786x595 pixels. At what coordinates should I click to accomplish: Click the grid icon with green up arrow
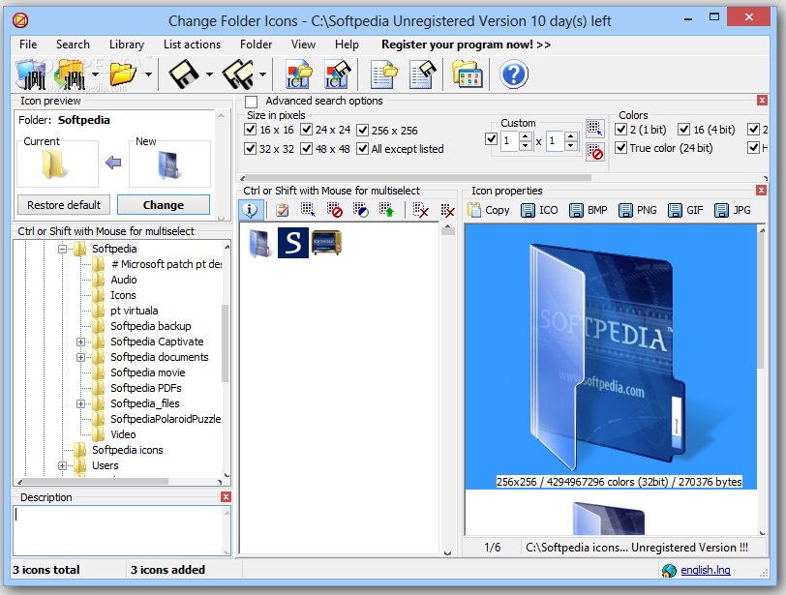pos(386,210)
